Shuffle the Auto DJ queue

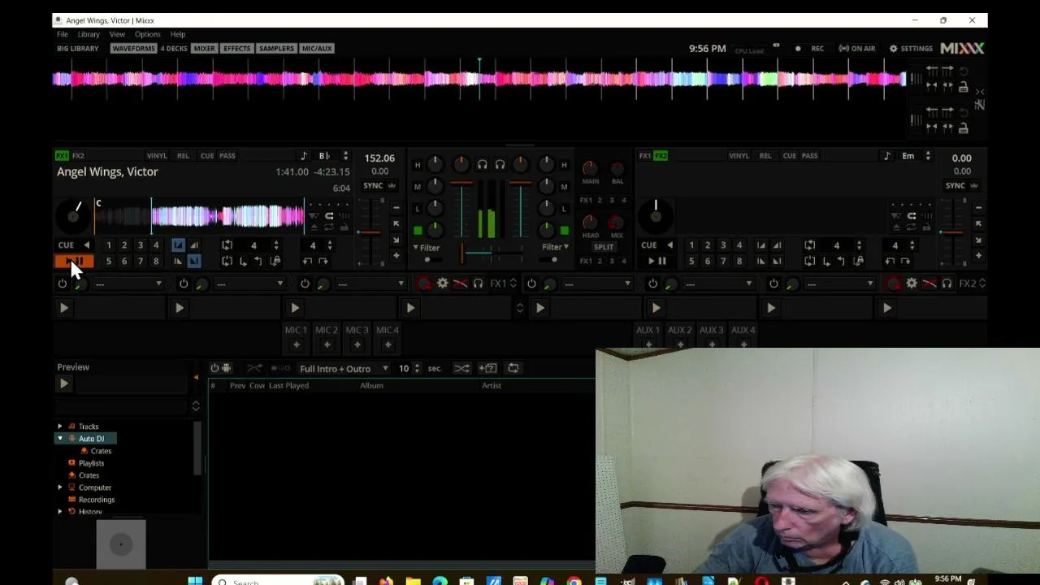pyautogui.click(x=461, y=368)
